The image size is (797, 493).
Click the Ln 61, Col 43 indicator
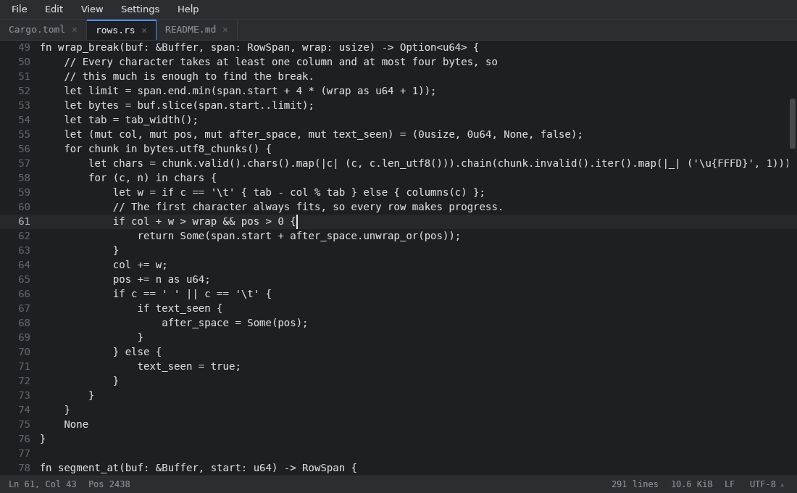[x=42, y=484]
